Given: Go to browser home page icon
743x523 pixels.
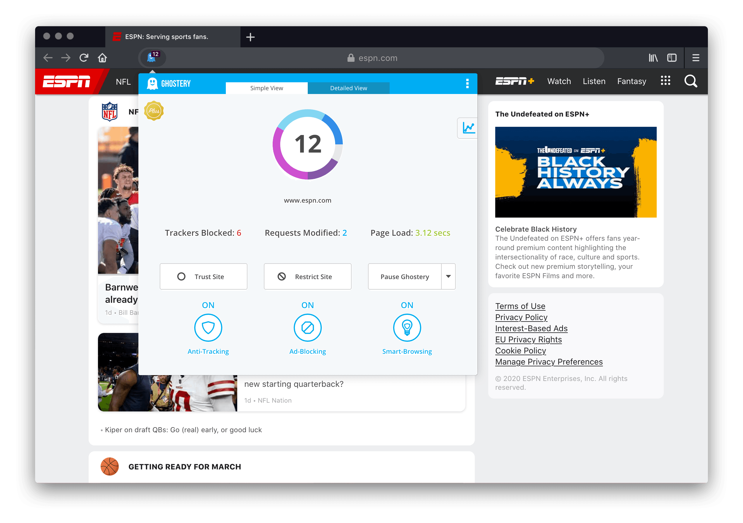Looking at the screenshot, I should [103, 58].
